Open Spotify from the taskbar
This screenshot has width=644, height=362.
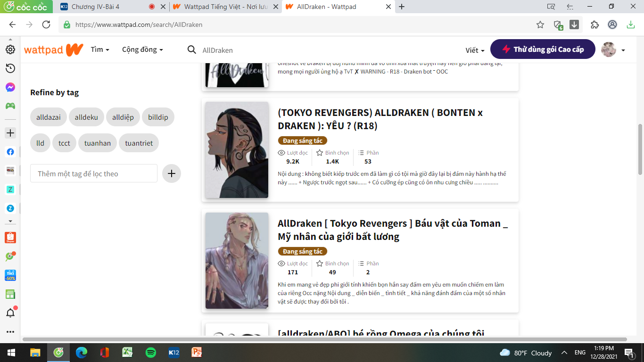coord(151,352)
